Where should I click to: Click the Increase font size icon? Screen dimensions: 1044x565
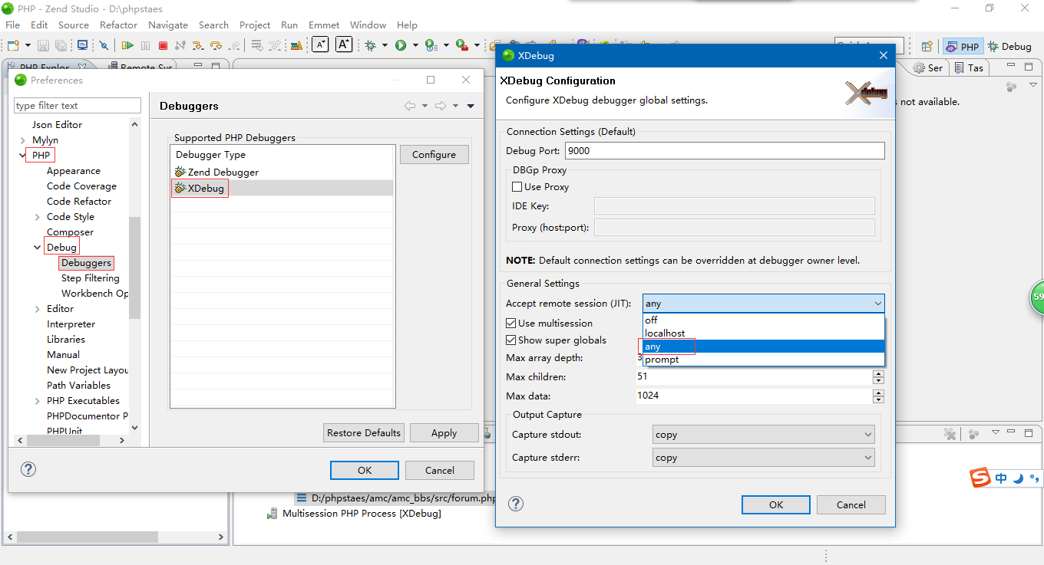(x=344, y=44)
